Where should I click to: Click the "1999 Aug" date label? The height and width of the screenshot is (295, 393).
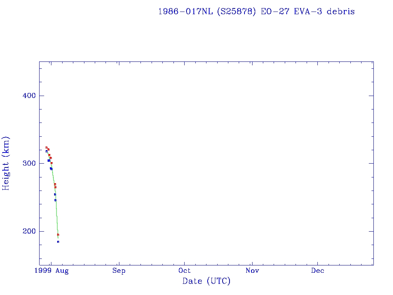[51, 271]
